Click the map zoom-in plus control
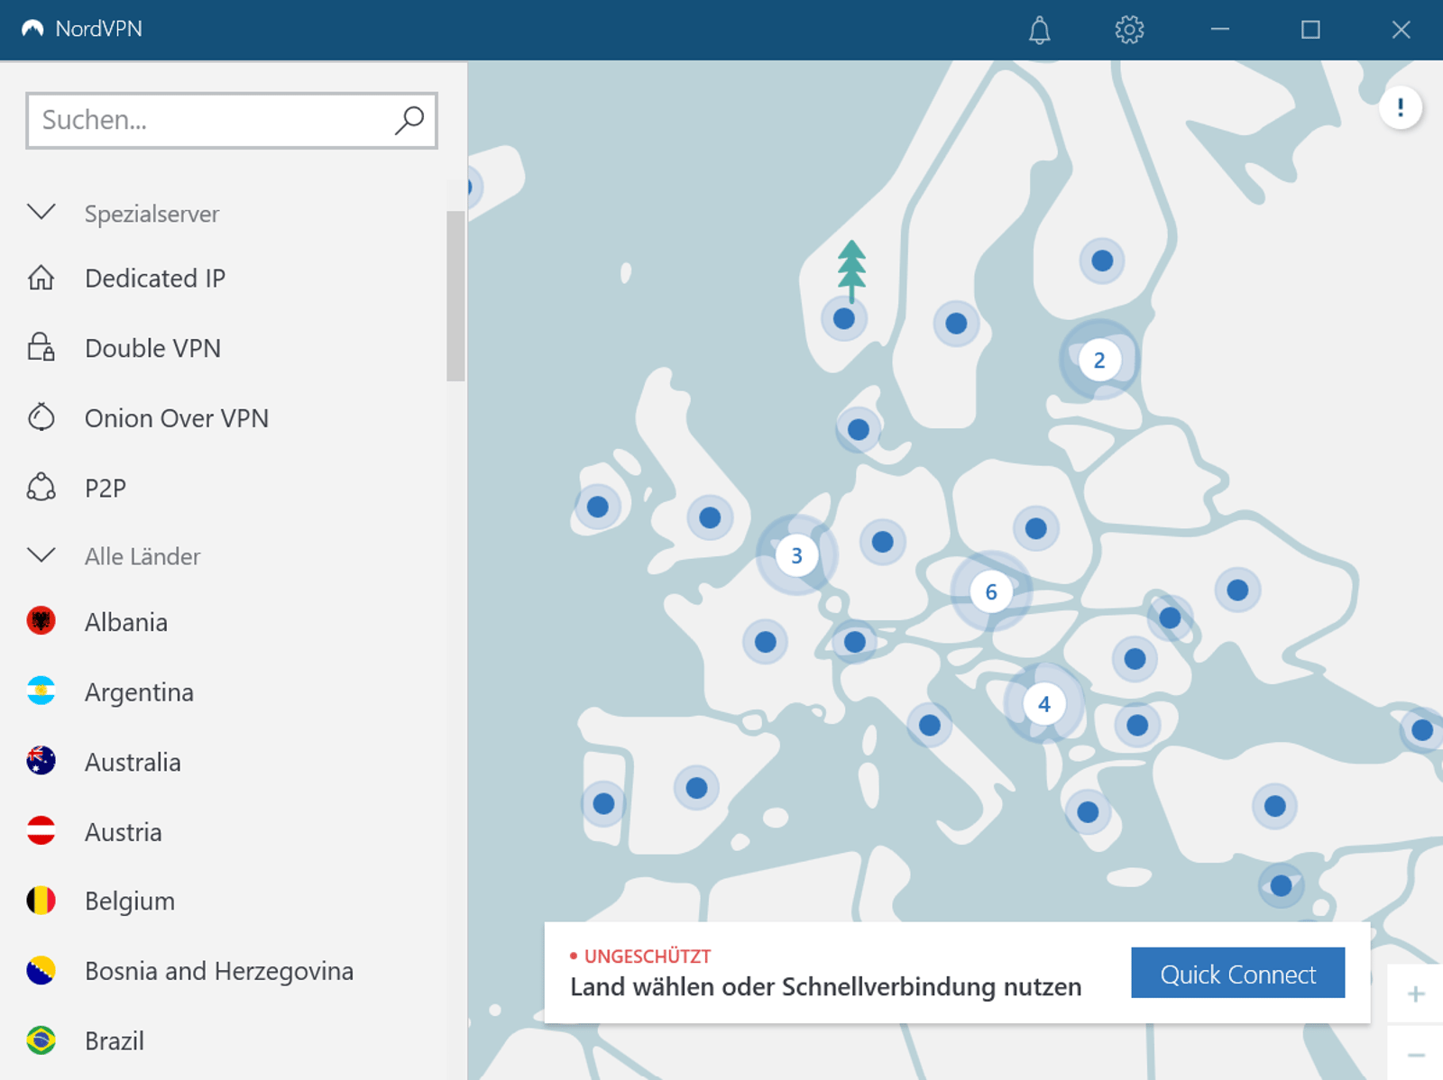 point(1415,994)
